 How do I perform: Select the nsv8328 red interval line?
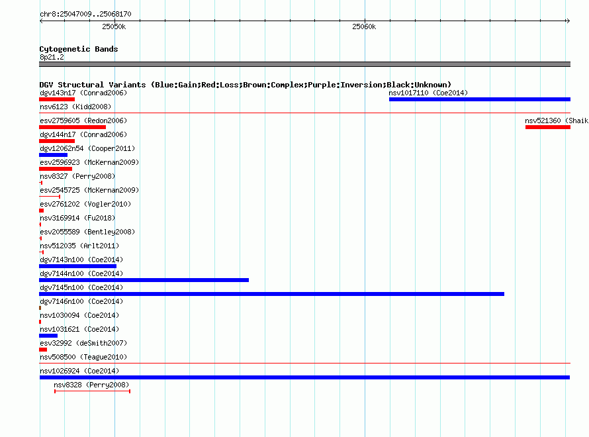(x=93, y=391)
